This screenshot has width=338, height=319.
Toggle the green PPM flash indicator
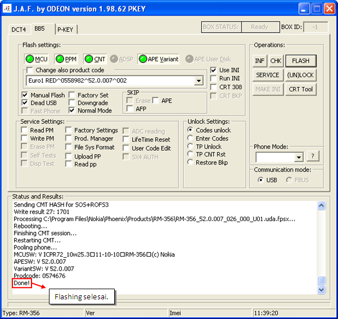click(66, 59)
